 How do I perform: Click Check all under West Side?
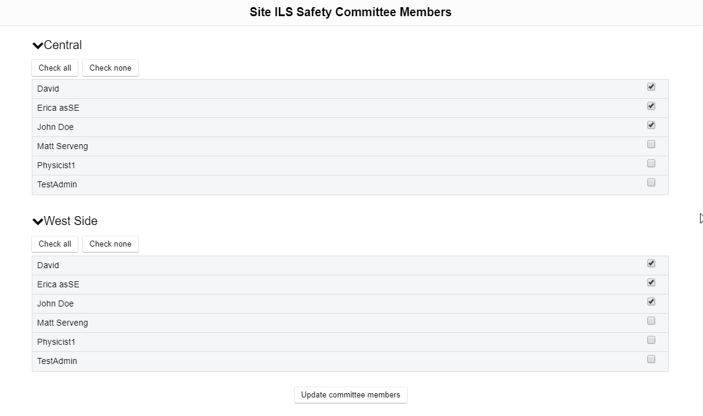point(54,244)
